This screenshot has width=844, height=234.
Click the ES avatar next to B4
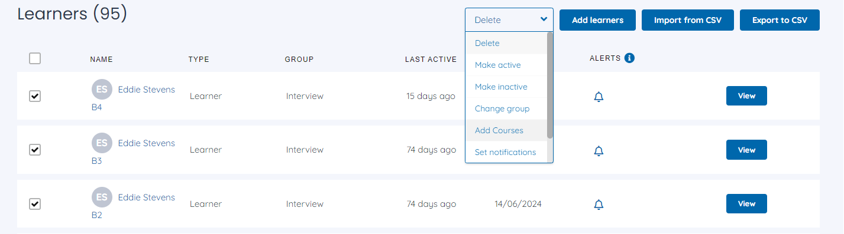click(x=102, y=89)
